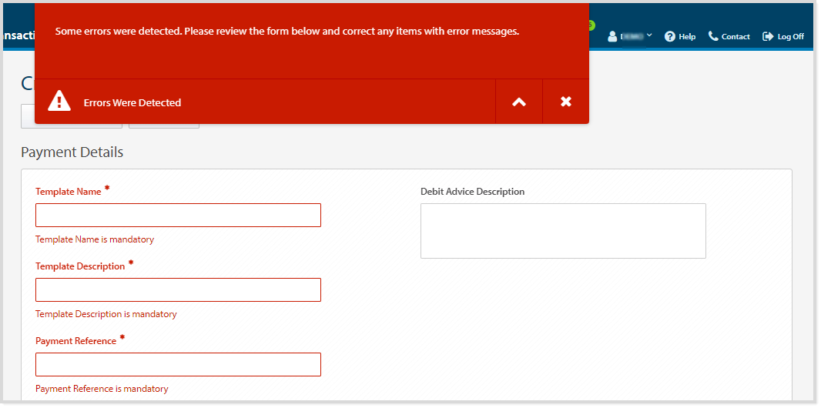Viewport: 821px width, 408px height.
Task: Click the Log Off exit icon
Action: (x=768, y=36)
